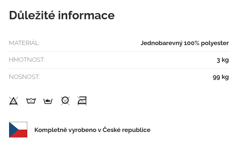Click the crossed circle do-not-dry-clean symbol
The image size is (237, 160).
[x=65, y=101]
